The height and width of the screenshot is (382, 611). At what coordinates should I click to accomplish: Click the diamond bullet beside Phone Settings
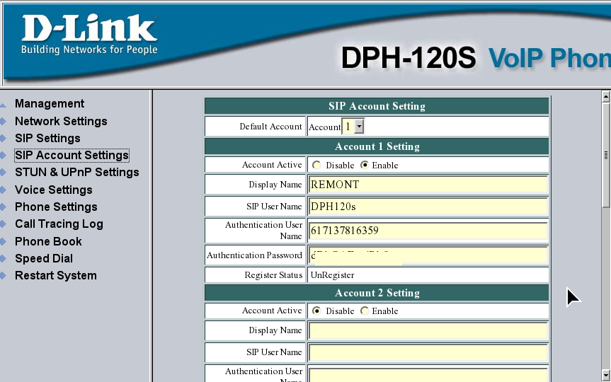pos(3,207)
